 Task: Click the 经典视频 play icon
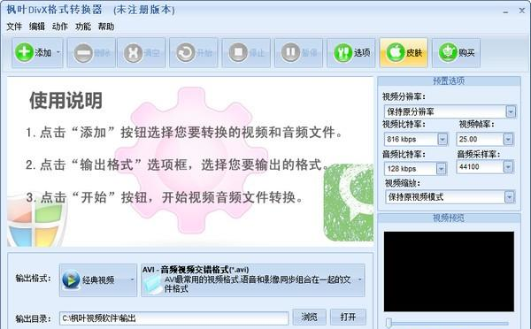tap(71, 280)
